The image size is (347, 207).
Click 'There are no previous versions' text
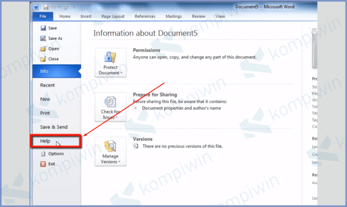point(183,146)
